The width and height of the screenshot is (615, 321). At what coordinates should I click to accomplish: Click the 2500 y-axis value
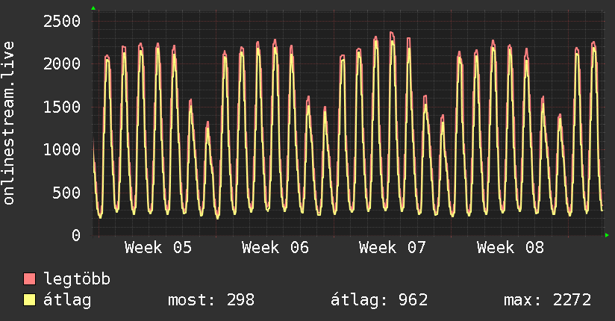coord(60,21)
